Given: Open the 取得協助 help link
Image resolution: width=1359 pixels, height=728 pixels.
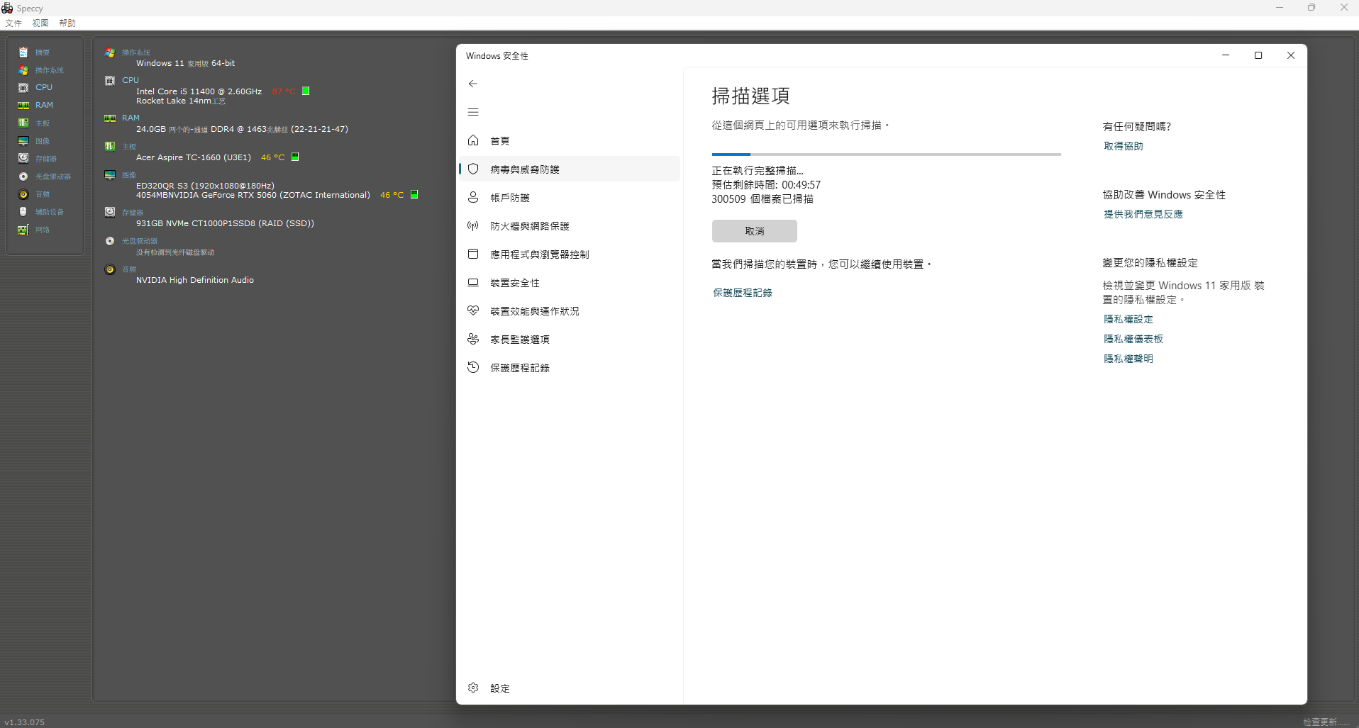Looking at the screenshot, I should pyautogui.click(x=1123, y=146).
